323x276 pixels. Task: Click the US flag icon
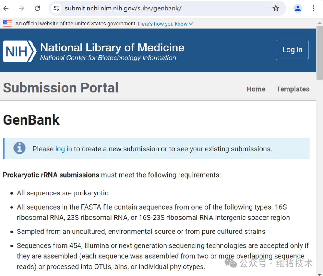[x=7, y=24]
